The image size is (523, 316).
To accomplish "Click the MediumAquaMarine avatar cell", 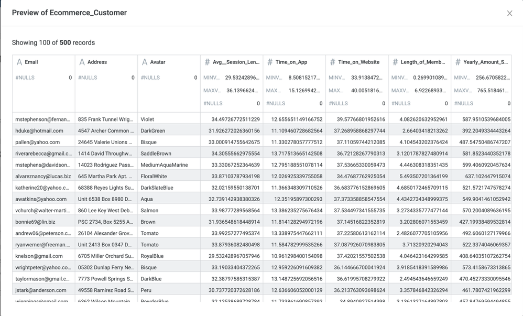I will (x=164, y=165).
